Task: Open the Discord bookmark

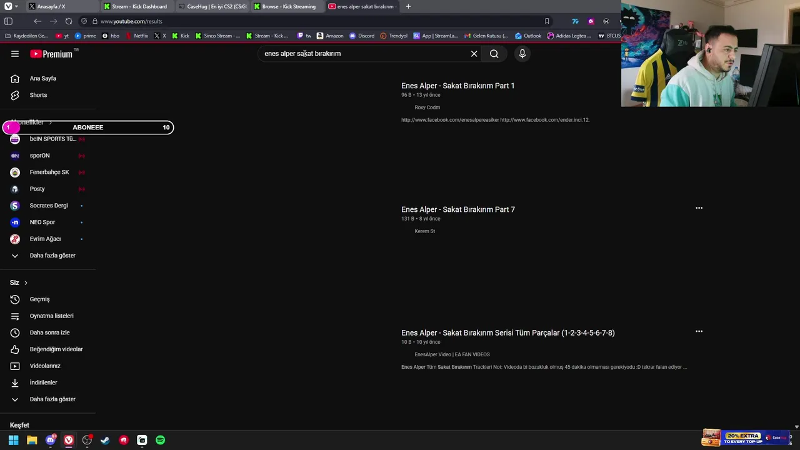Action: point(362,36)
